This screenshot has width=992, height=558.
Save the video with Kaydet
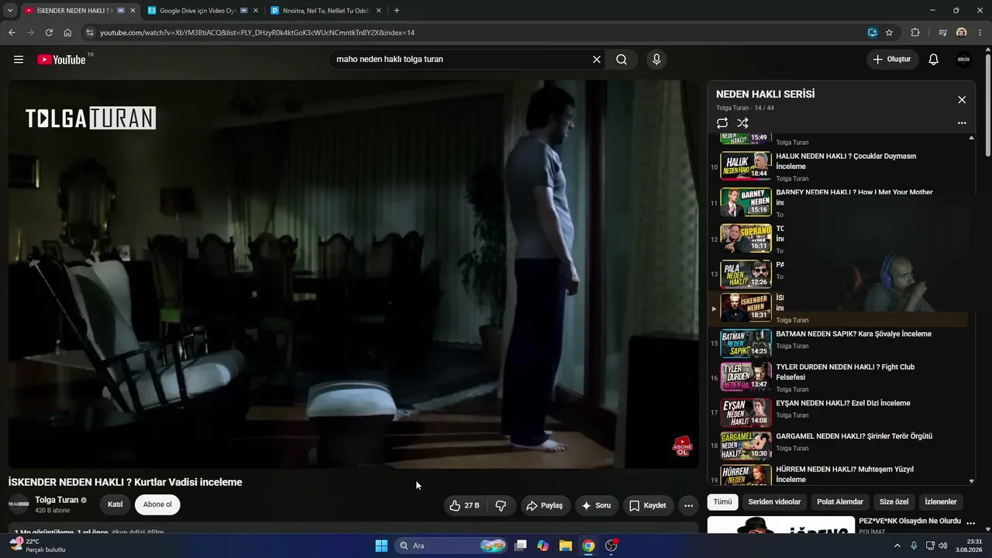(648, 505)
